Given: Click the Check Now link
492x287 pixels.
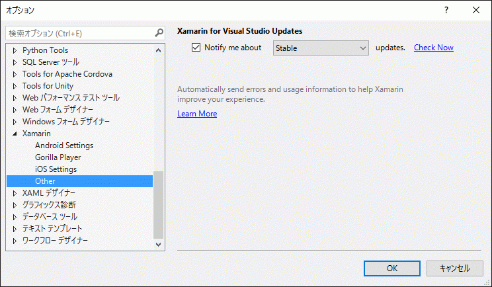Looking at the screenshot, I should [x=434, y=48].
